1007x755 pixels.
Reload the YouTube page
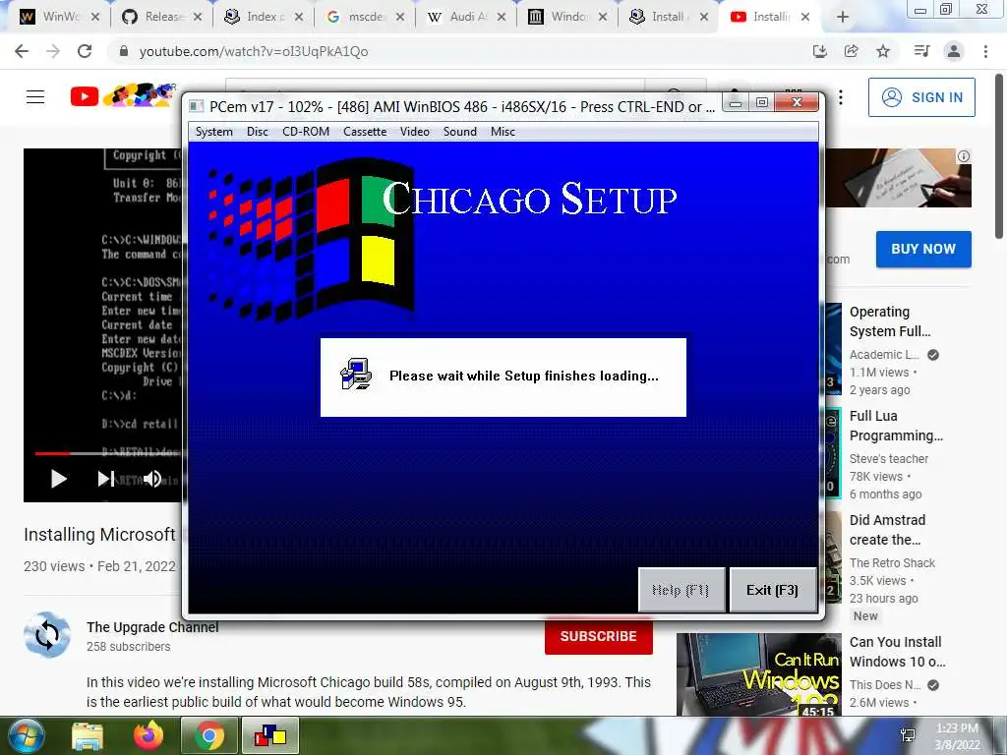click(85, 51)
